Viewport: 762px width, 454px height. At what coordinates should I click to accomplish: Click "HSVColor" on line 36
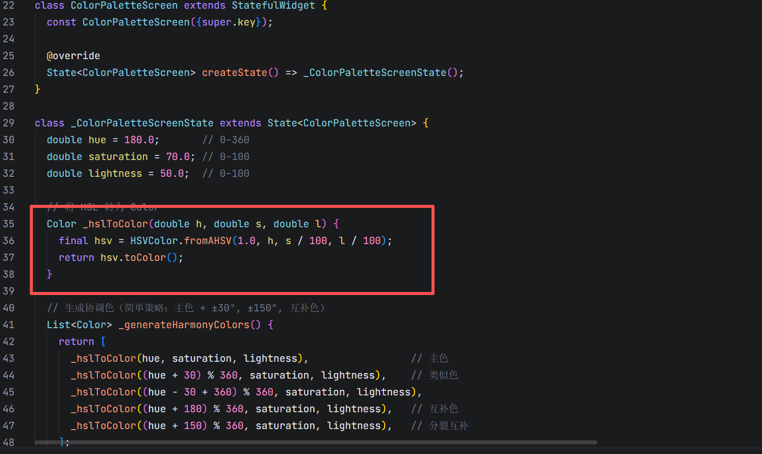154,241
